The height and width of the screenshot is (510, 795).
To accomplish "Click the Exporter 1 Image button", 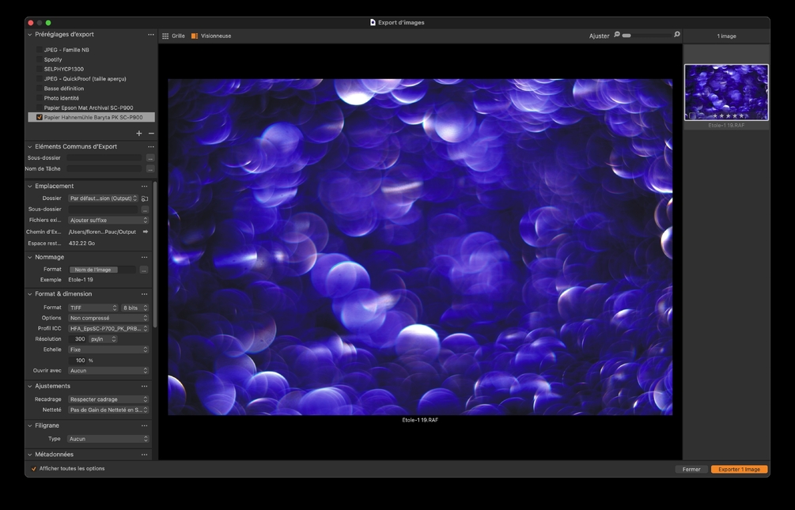I will (x=739, y=469).
